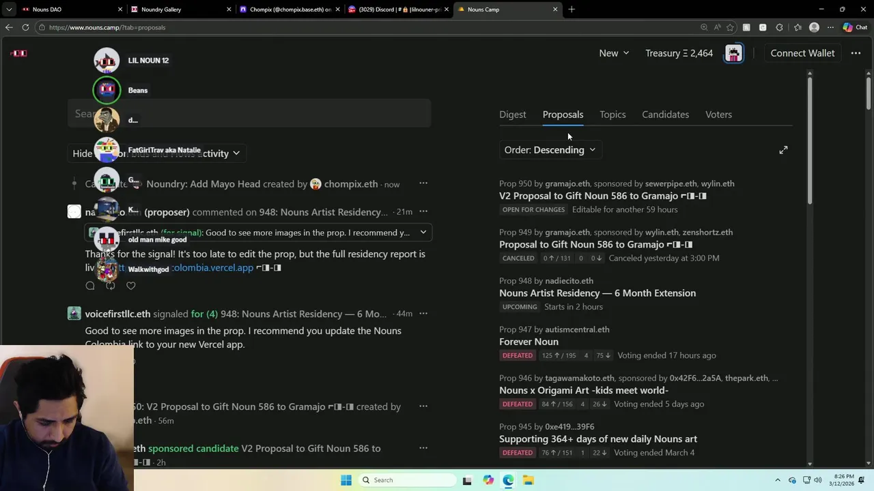
Task: Like nadiecito's comment with heart icon
Action: pos(130,286)
